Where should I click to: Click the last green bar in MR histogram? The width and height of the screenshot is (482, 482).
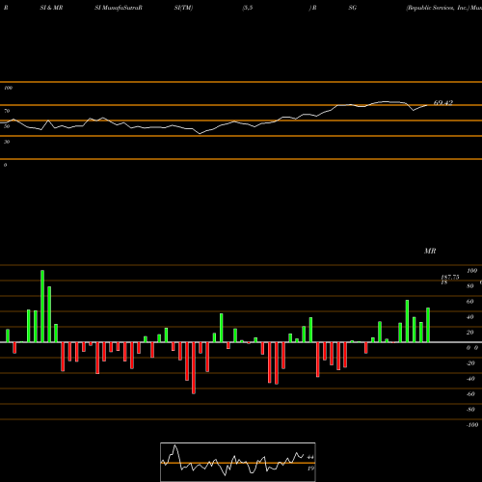pyautogui.click(x=428, y=325)
